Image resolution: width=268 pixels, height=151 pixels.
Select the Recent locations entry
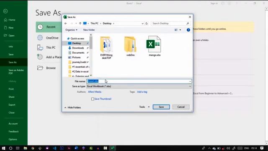[x=49, y=27]
